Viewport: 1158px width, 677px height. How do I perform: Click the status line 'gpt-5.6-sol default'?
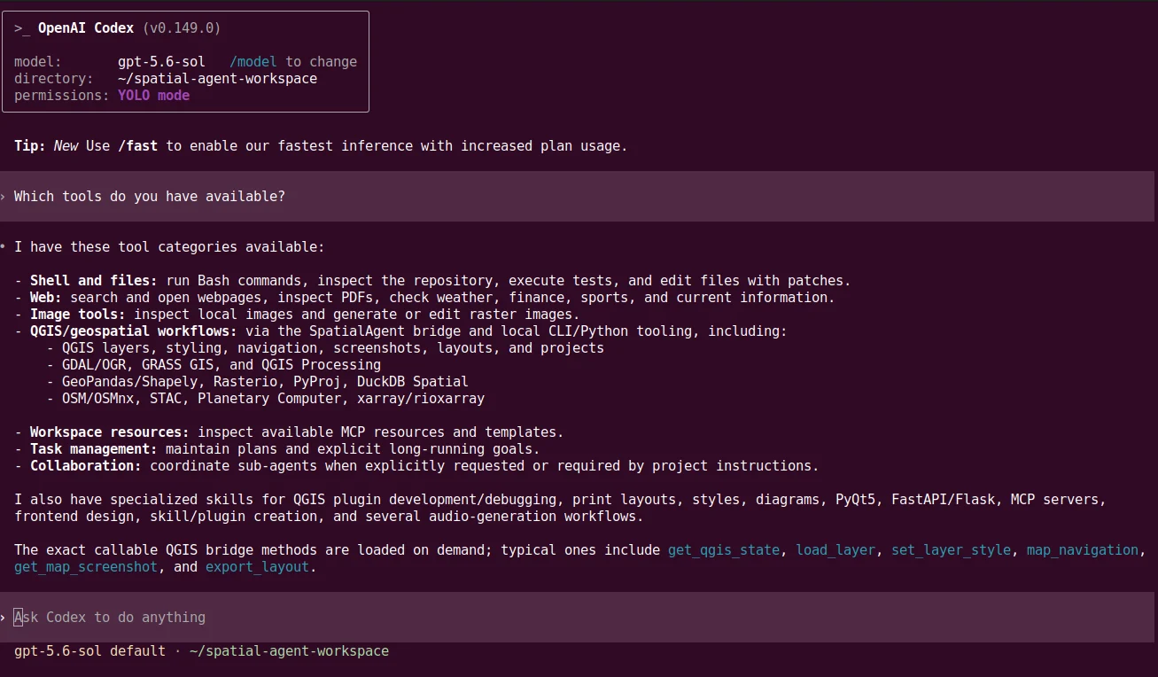point(89,651)
